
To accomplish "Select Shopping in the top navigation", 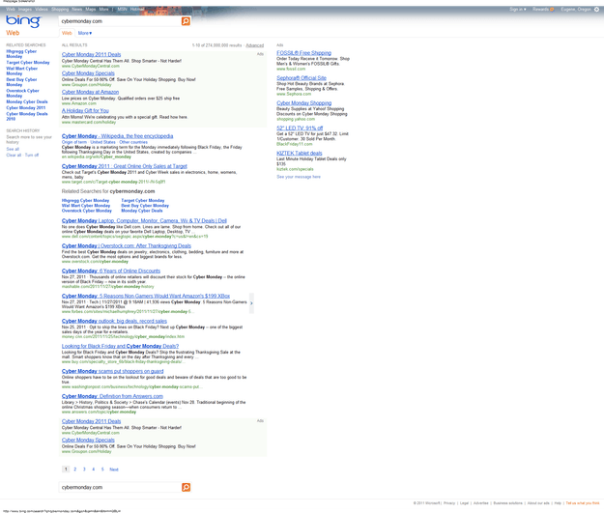I will [x=60, y=10].
